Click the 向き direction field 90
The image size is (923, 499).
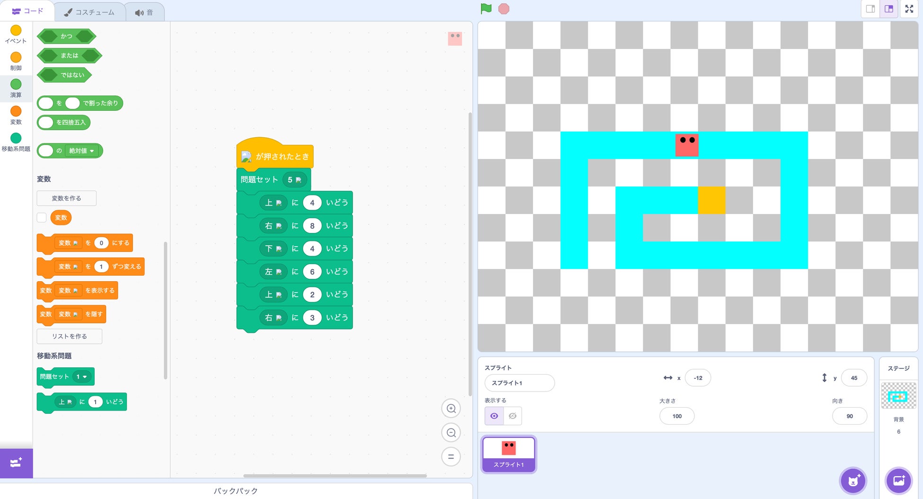point(850,416)
